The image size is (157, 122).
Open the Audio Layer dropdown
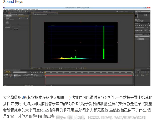pyautogui.click(x=24, y=17)
